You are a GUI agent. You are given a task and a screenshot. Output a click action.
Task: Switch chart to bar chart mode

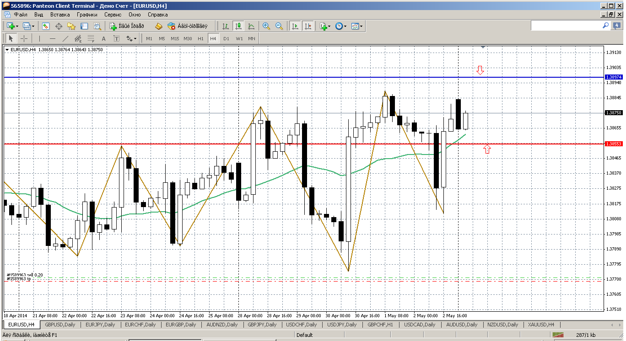coord(226,27)
